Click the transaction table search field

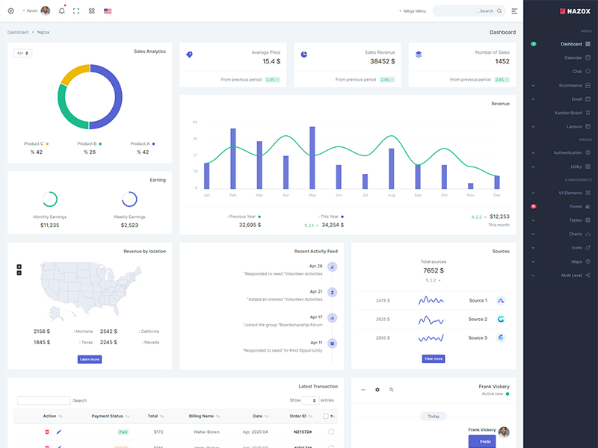tap(43, 401)
